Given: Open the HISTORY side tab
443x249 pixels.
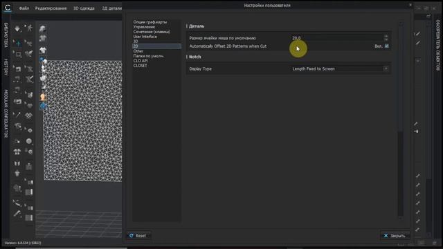Looking at the screenshot, I should point(6,67).
